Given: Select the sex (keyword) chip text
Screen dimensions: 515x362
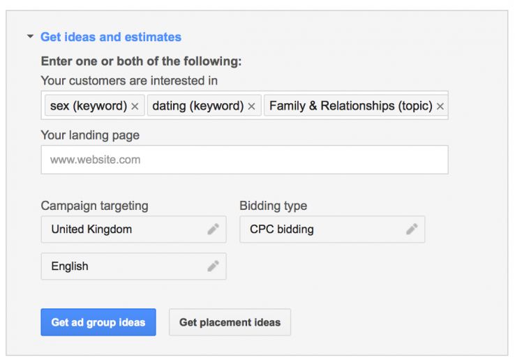Looking at the screenshot, I should tap(88, 107).
